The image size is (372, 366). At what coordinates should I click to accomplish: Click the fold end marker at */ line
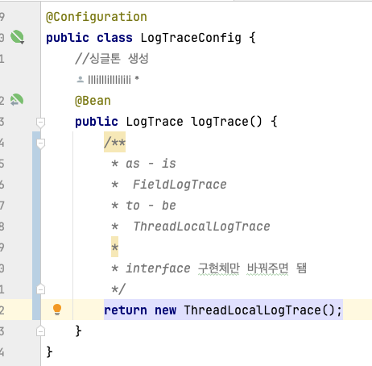pyautogui.click(x=40, y=289)
